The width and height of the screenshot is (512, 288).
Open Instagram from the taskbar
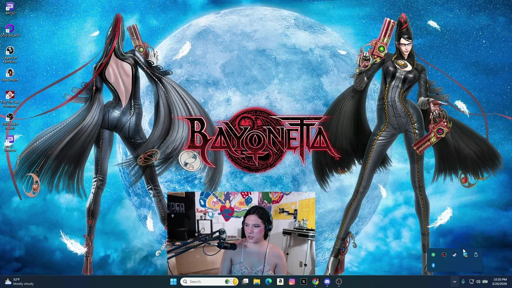pos(292,282)
